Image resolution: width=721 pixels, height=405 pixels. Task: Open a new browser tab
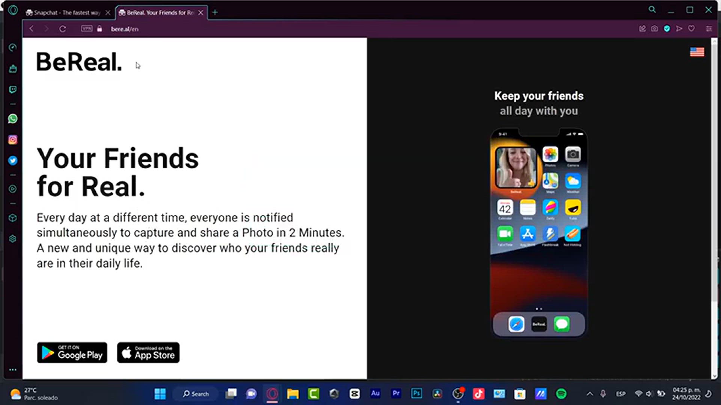coord(215,12)
